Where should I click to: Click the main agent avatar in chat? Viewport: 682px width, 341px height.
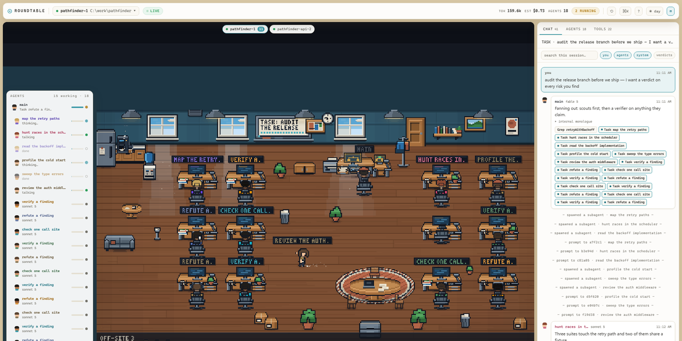(545, 100)
